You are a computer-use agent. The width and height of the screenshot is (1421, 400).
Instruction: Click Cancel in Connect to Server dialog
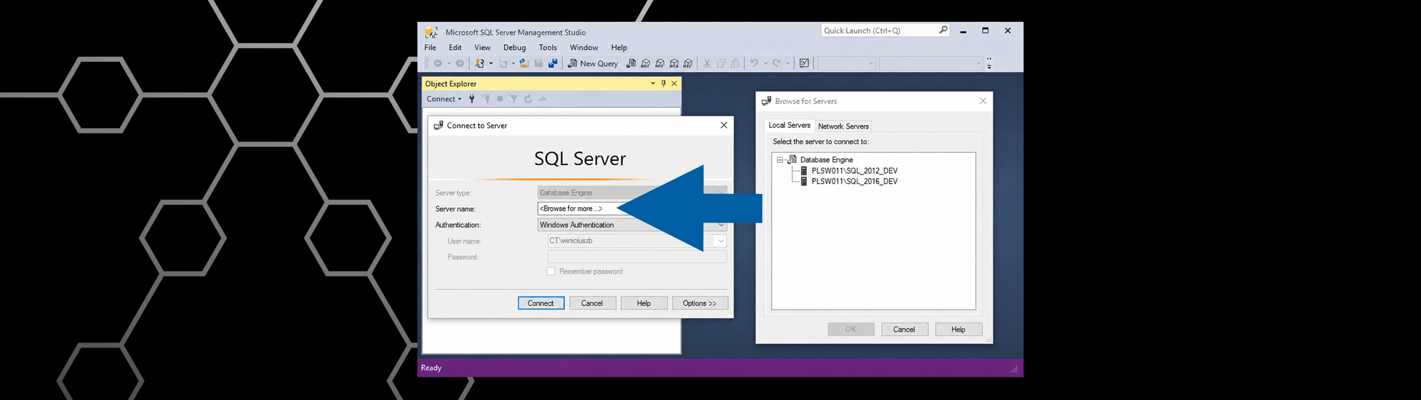592,303
